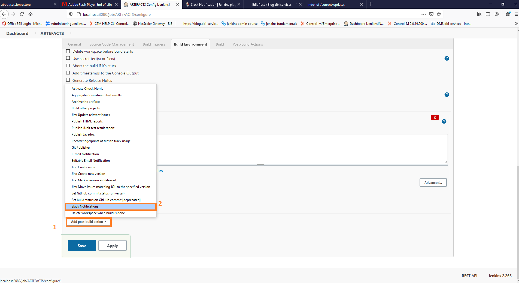Open the DMS dbi services bookmark

(451, 24)
